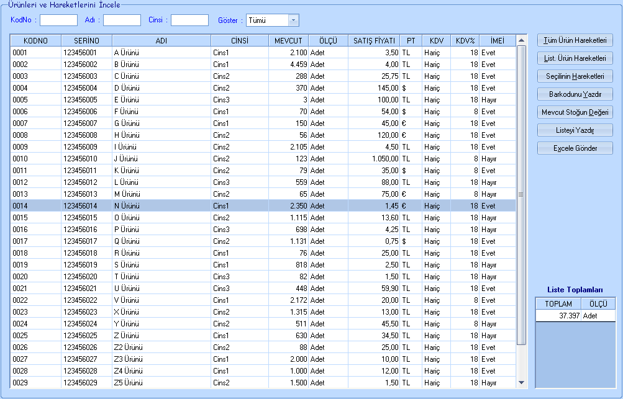Click the highlighted N Ürünü row
This screenshot has height=399, width=623.
pyautogui.click(x=263, y=205)
